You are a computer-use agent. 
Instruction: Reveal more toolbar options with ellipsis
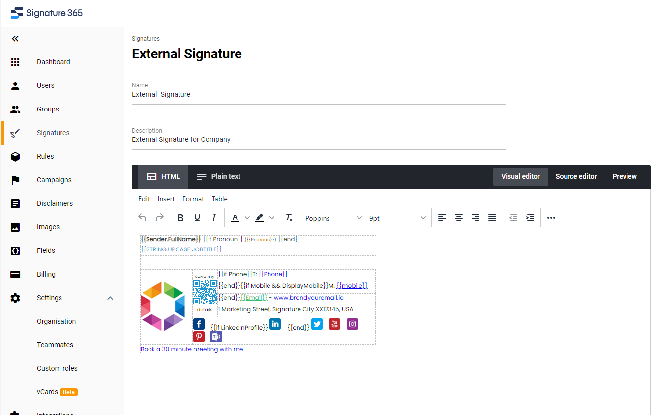tap(551, 218)
